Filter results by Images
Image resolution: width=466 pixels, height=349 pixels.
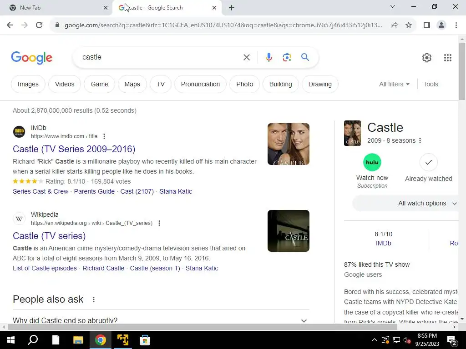(28, 84)
